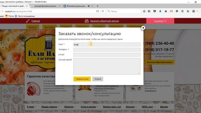Click the Поиск search box
Image resolution: width=201 pixels, height=113 pixels.
(x=124, y=11)
